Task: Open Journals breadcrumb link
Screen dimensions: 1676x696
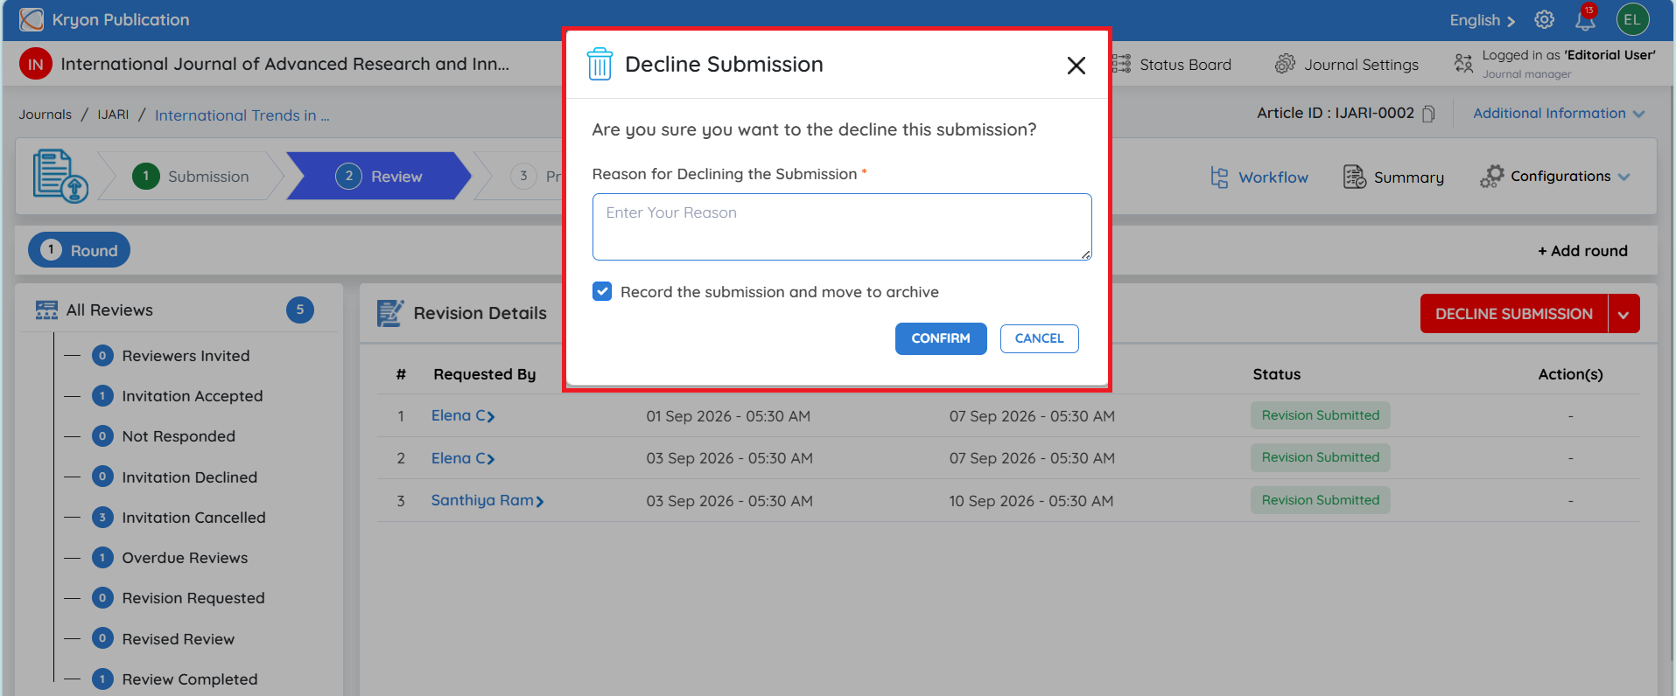Action: tap(46, 115)
